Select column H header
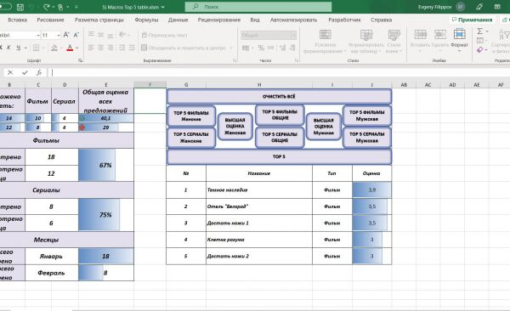The height and width of the screenshot is (311, 510). (x=259, y=85)
